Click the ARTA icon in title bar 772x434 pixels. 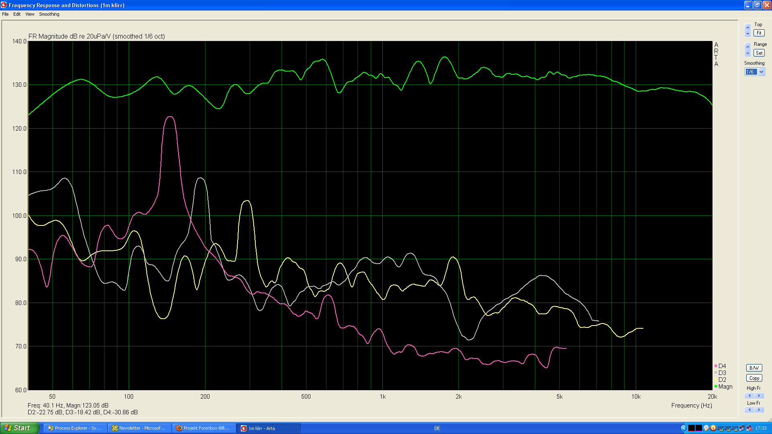(4, 5)
